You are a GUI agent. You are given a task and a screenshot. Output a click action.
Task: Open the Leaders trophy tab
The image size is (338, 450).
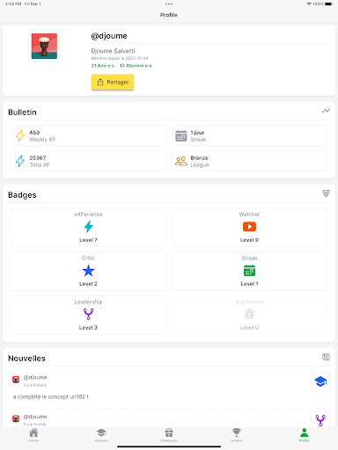[x=237, y=435]
